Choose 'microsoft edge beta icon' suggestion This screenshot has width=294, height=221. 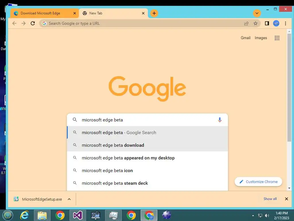click(148, 170)
